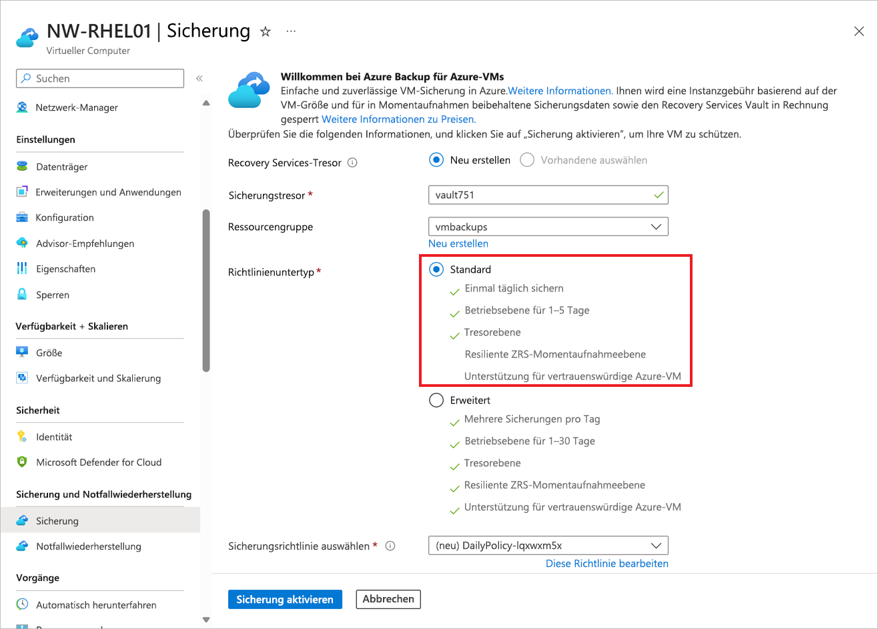Click Neu erstellen link under Ressourcengruppe

tap(458, 243)
